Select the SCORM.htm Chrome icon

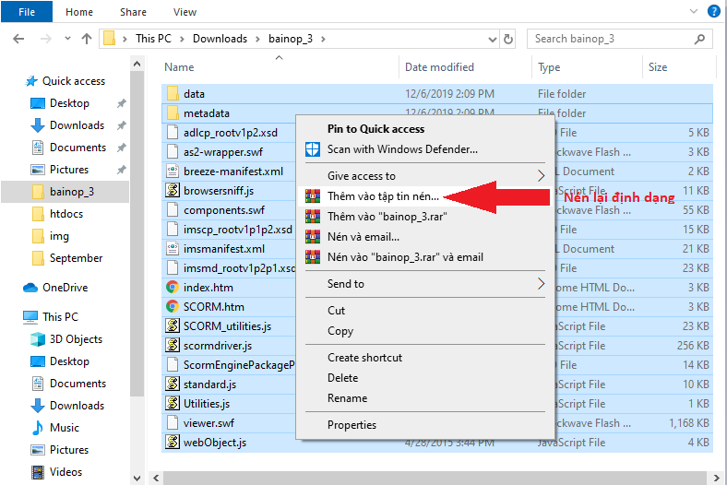(x=173, y=306)
